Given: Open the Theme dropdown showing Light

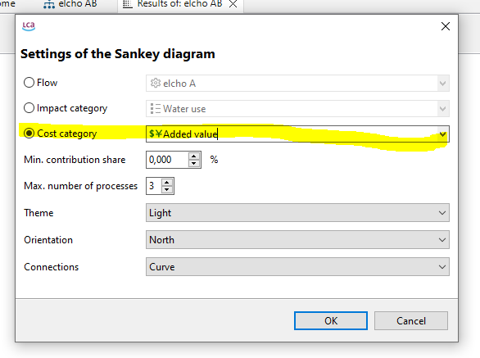Looking at the screenshot, I should [x=297, y=212].
